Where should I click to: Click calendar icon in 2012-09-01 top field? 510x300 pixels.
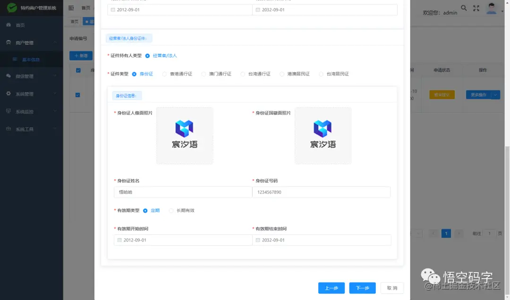113,10
